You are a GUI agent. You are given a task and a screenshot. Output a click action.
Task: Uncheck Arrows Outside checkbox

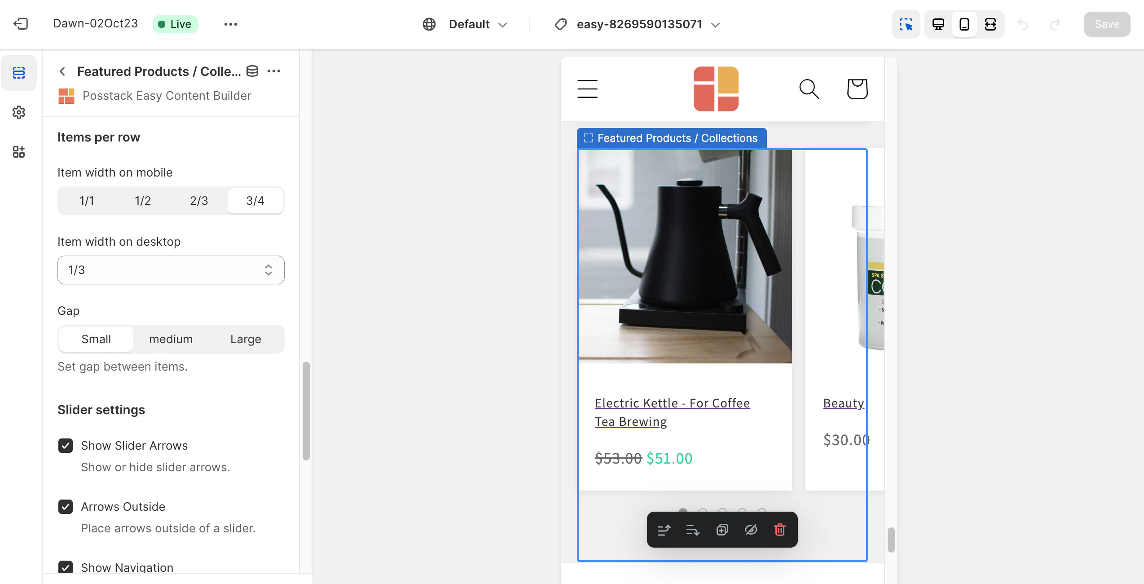[66, 507]
